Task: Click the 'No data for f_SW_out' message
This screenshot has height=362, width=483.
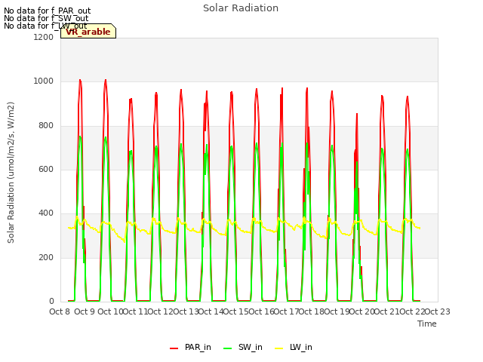Action: coord(46,18)
